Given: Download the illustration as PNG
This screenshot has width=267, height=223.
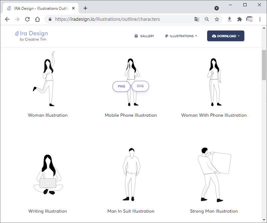Looking at the screenshot, I should click(121, 86).
